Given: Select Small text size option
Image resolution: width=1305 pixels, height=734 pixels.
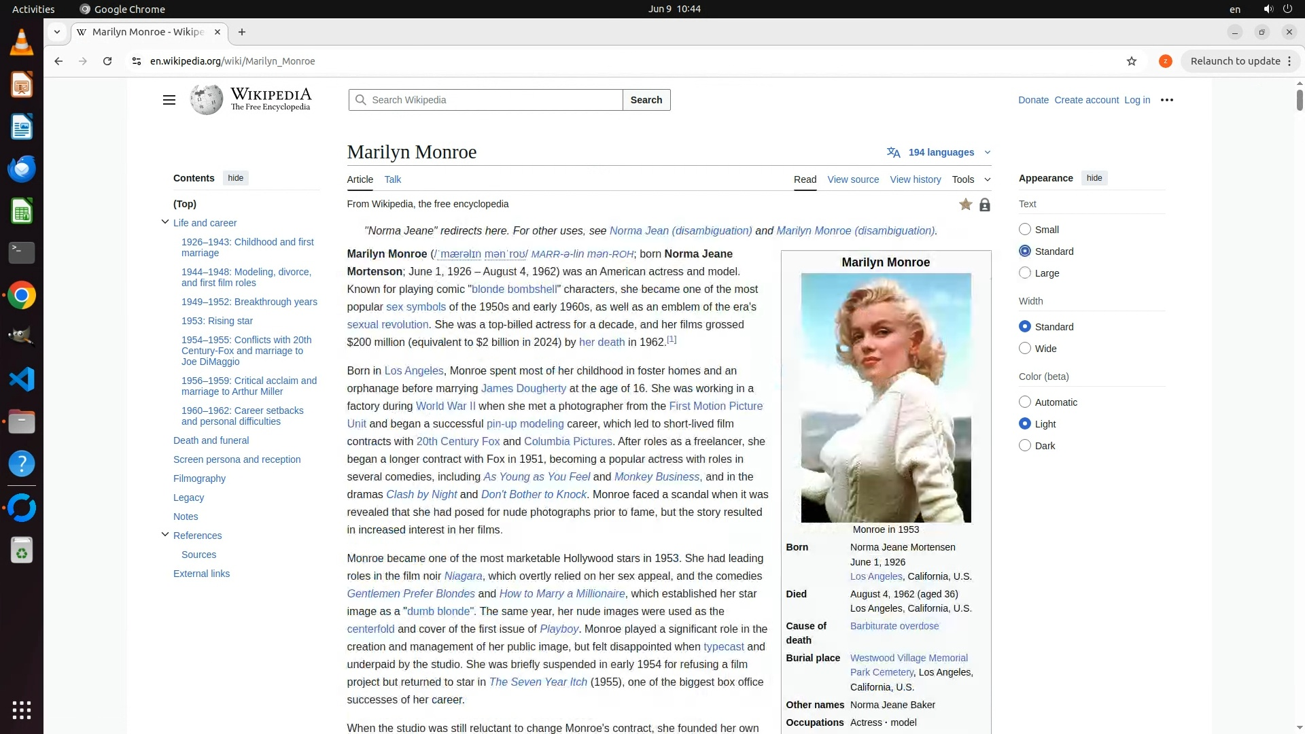Looking at the screenshot, I should click(x=1025, y=230).
